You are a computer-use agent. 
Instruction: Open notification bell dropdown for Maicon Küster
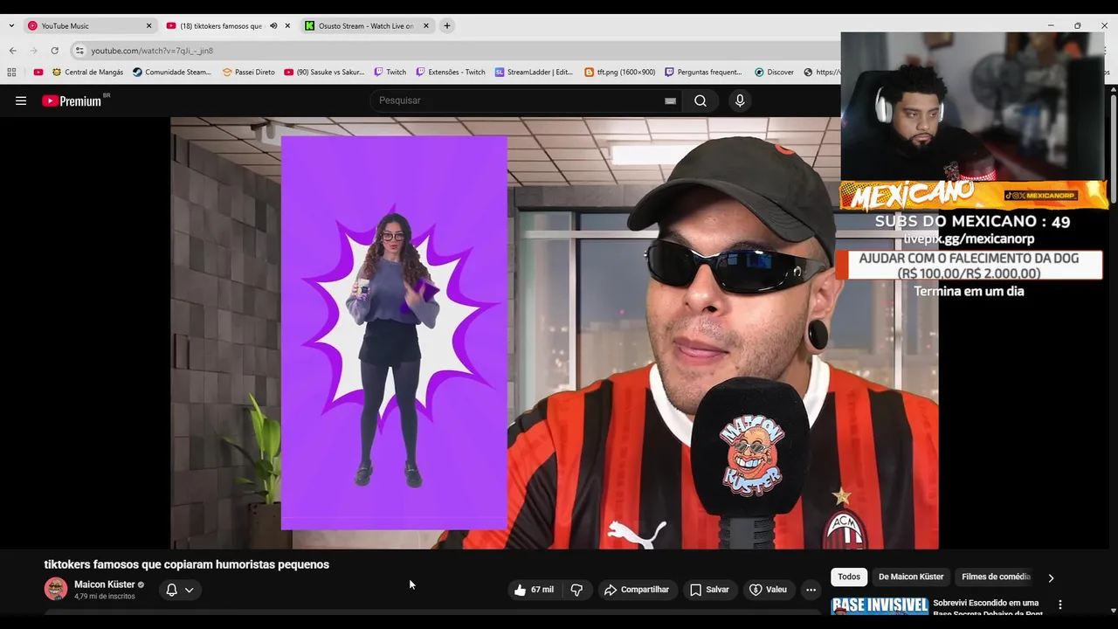(180, 590)
